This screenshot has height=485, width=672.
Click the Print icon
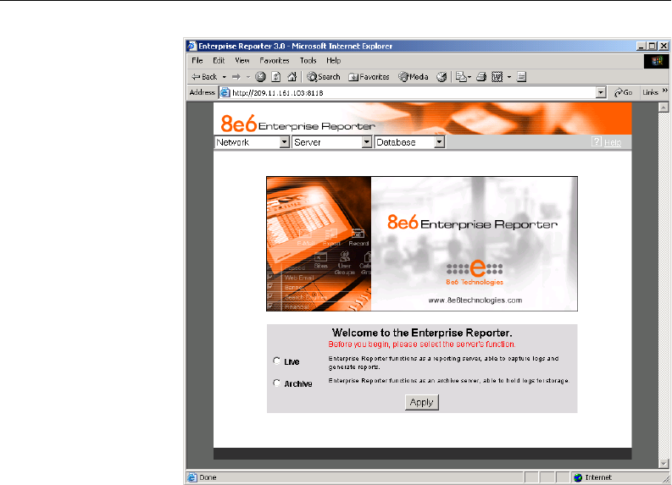[481, 77]
